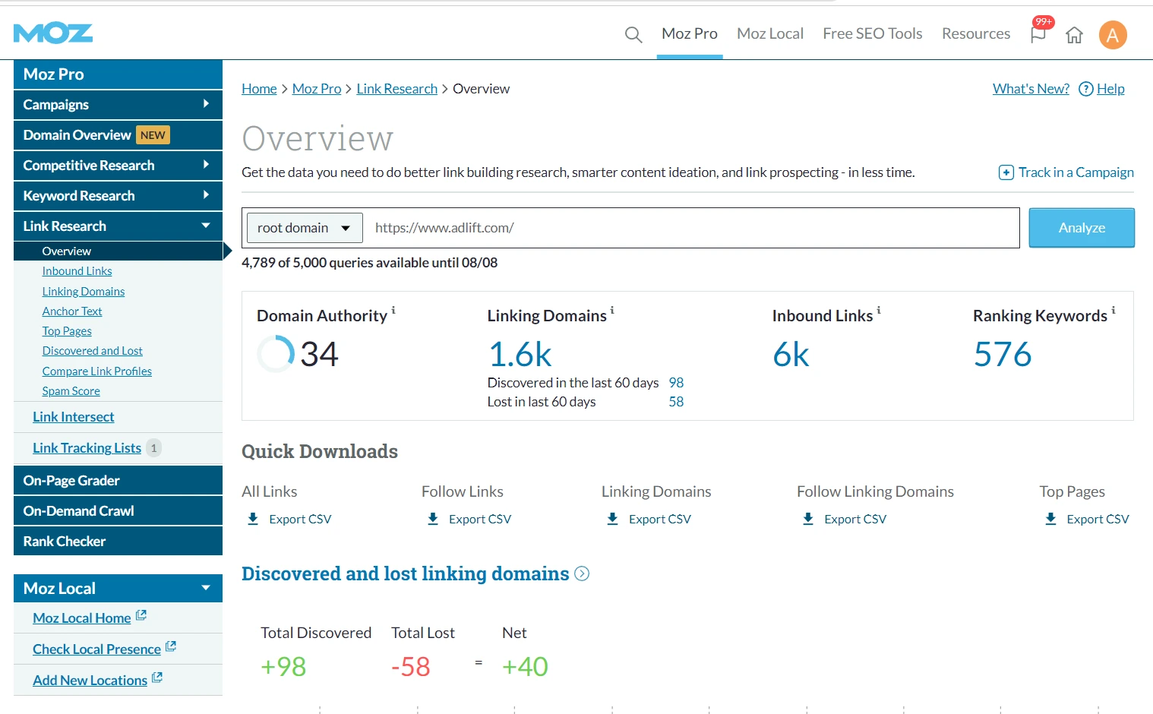Viewport: 1153px width, 714px height.
Task: Click download icon under Top Pages
Action: 1050,519
